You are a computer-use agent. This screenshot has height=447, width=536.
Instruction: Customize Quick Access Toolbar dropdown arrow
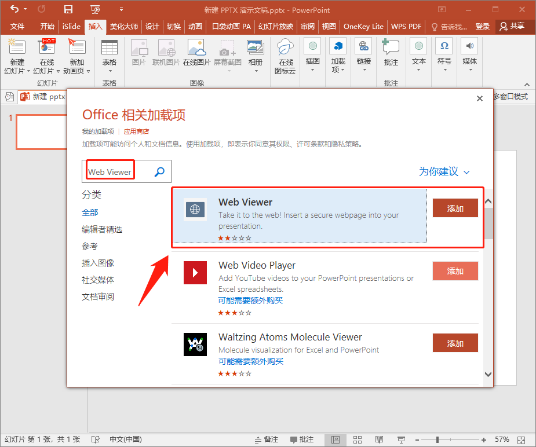click(x=121, y=9)
